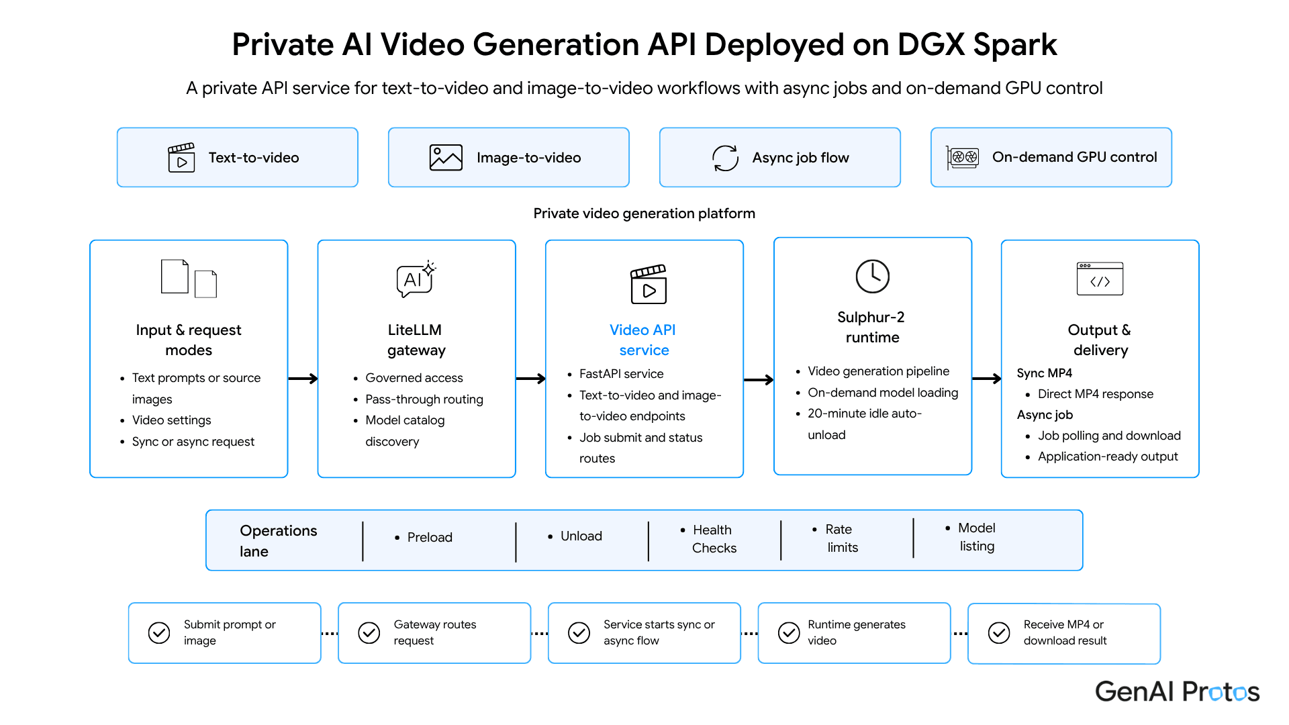Click the LiteLLM gateway heading

point(416,340)
